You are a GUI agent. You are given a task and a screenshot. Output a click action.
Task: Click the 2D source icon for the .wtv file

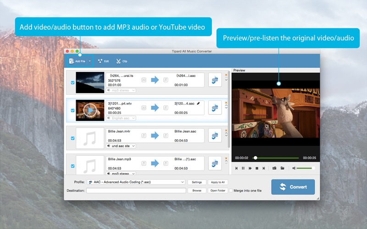coord(144,108)
